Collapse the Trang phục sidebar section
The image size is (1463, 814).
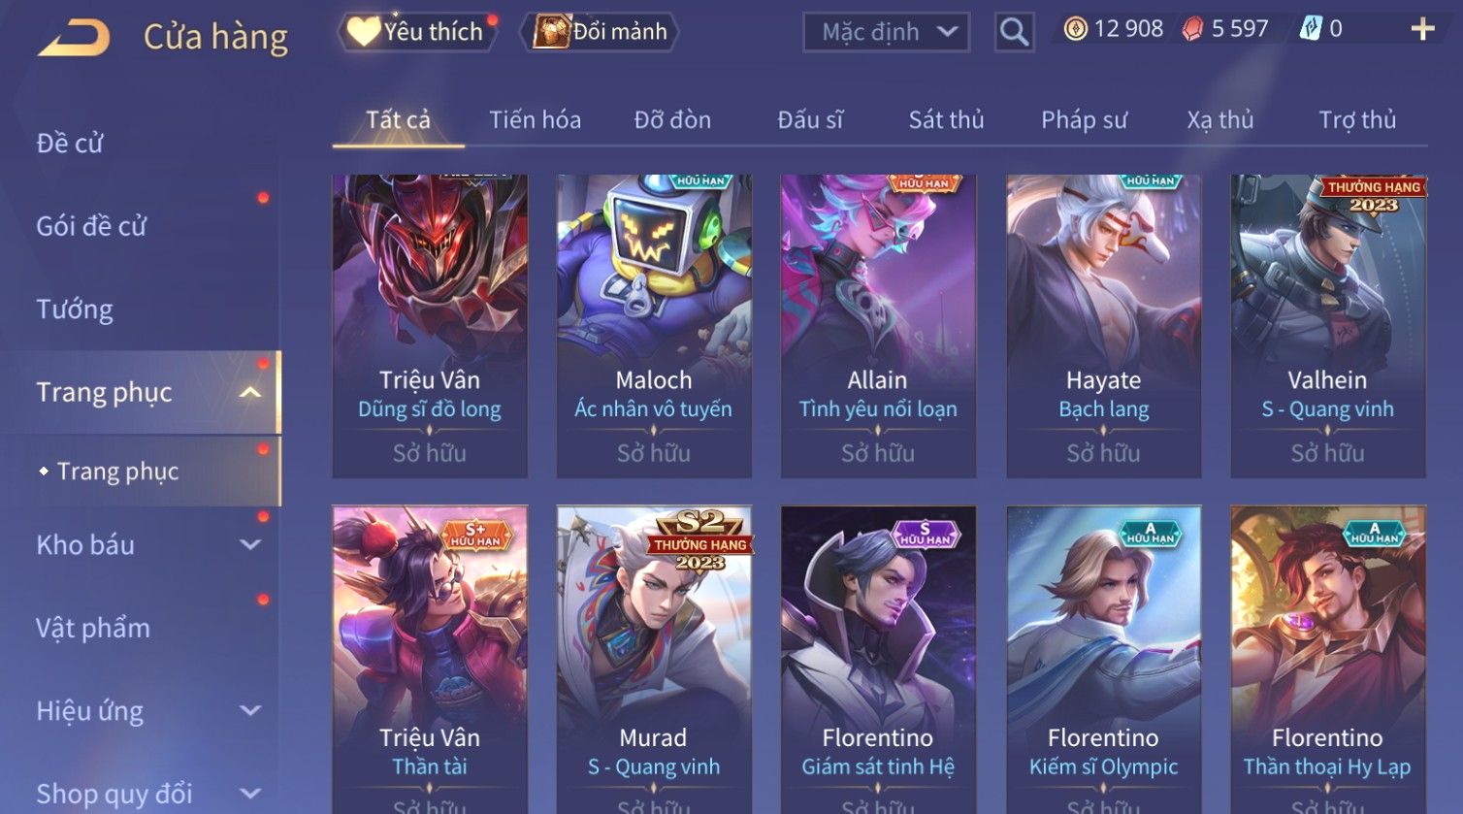point(250,393)
